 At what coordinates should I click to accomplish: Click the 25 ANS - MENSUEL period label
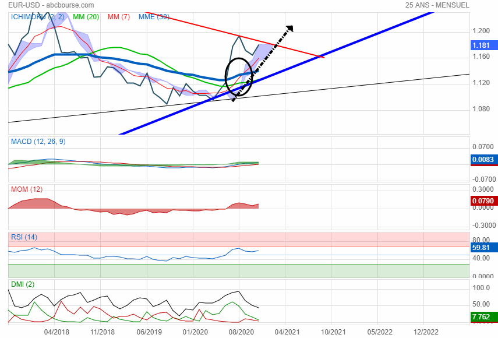437,5
